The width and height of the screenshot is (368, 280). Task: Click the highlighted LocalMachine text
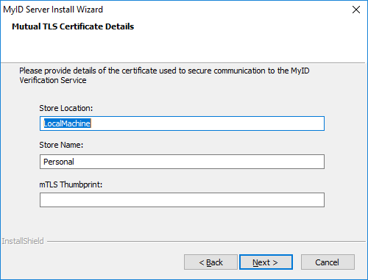click(67, 123)
